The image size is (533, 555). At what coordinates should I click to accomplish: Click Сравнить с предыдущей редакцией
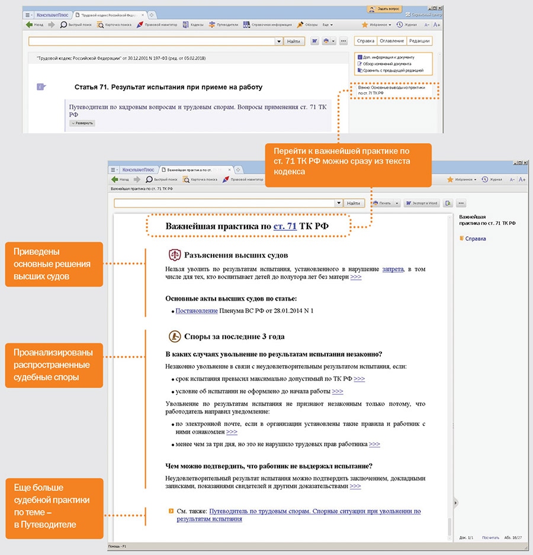click(x=390, y=70)
